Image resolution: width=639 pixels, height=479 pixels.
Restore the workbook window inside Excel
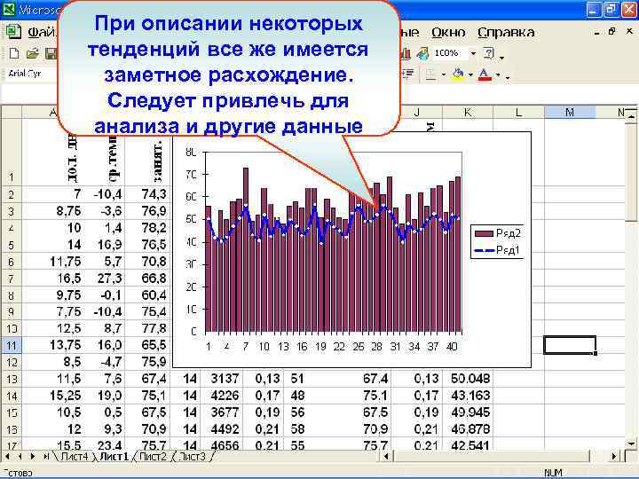point(611,31)
